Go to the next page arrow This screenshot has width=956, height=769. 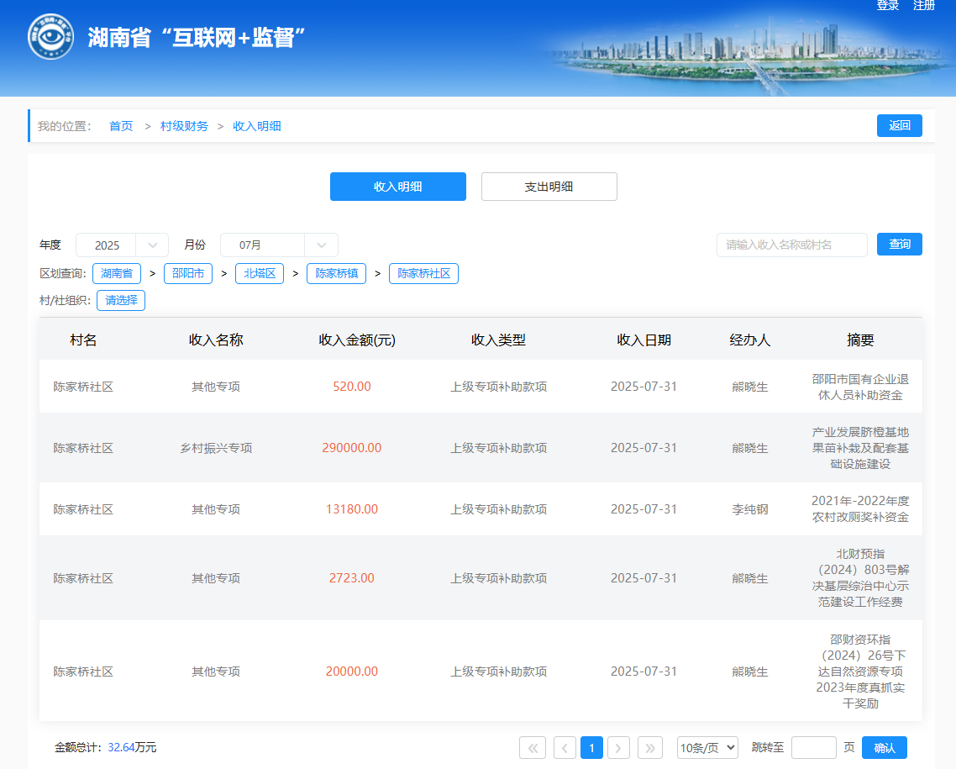[618, 748]
